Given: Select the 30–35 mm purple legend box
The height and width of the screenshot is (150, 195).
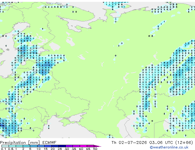Looking at the screenshot, I should (x=69, y=146).
